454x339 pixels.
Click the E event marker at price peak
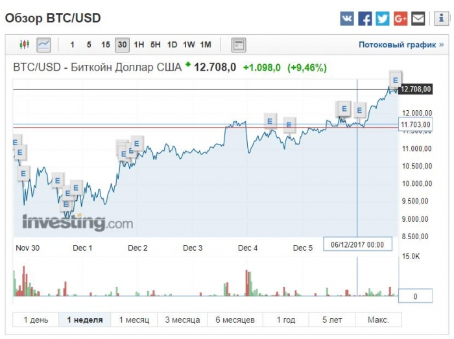tap(395, 80)
